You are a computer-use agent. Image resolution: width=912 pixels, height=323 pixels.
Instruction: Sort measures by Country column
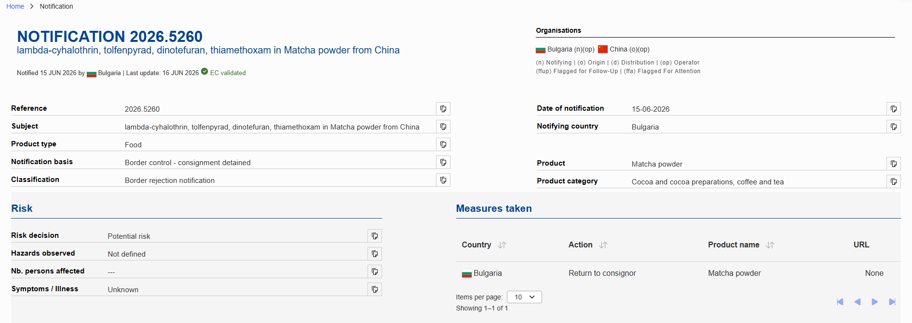[502, 245]
